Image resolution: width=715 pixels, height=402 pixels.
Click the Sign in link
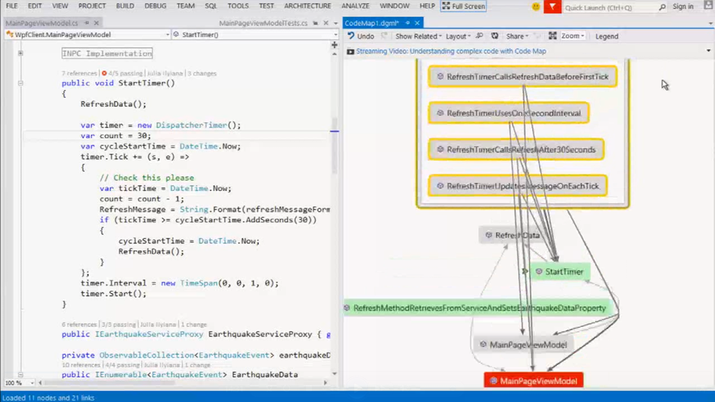tap(683, 6)
